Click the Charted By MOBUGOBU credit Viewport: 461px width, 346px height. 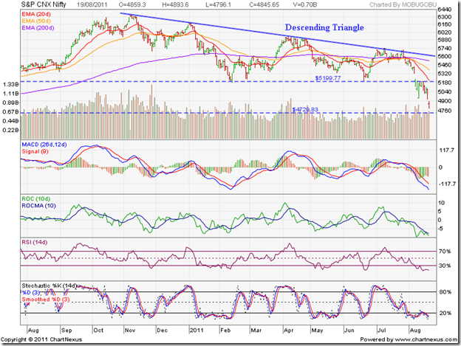tap(403, 4)
